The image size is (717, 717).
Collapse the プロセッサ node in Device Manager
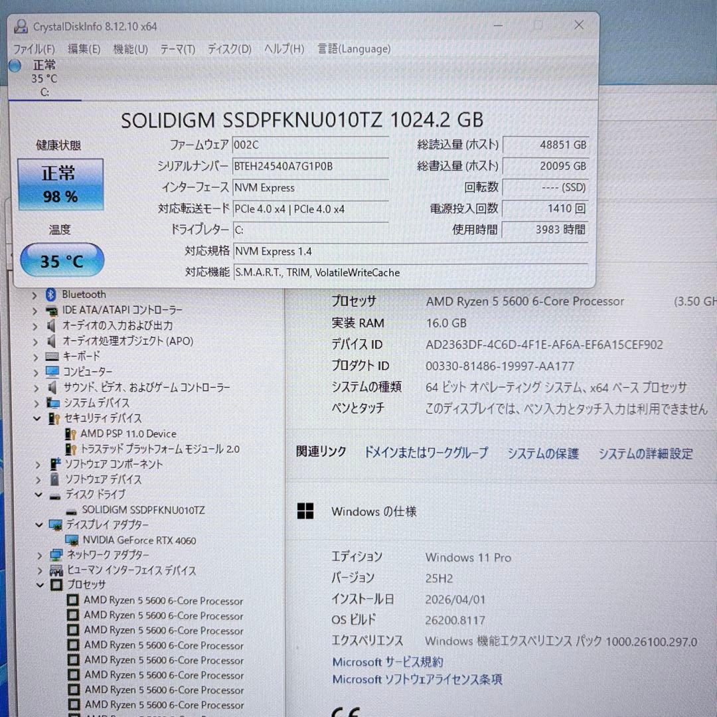tap(40, 586)
